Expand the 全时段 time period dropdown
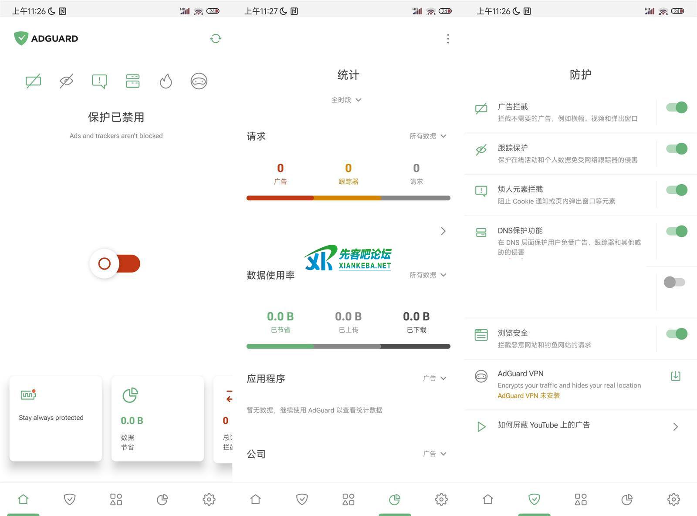Screen dimensions: 697x516 (x=347, y=100)
